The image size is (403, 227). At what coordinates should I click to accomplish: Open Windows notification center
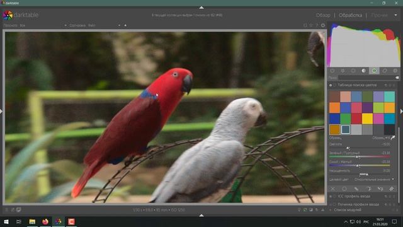394,221
